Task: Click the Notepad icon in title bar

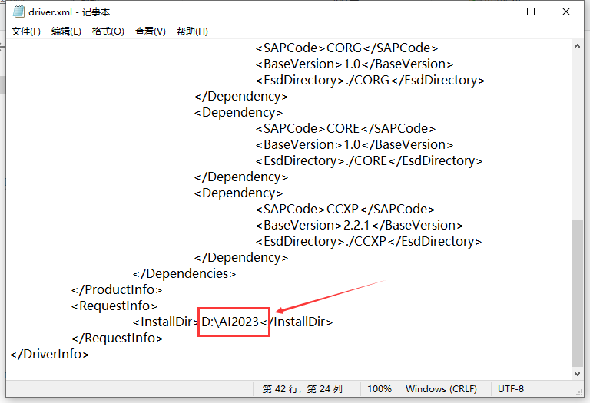Action: click(x=18, y=12)
